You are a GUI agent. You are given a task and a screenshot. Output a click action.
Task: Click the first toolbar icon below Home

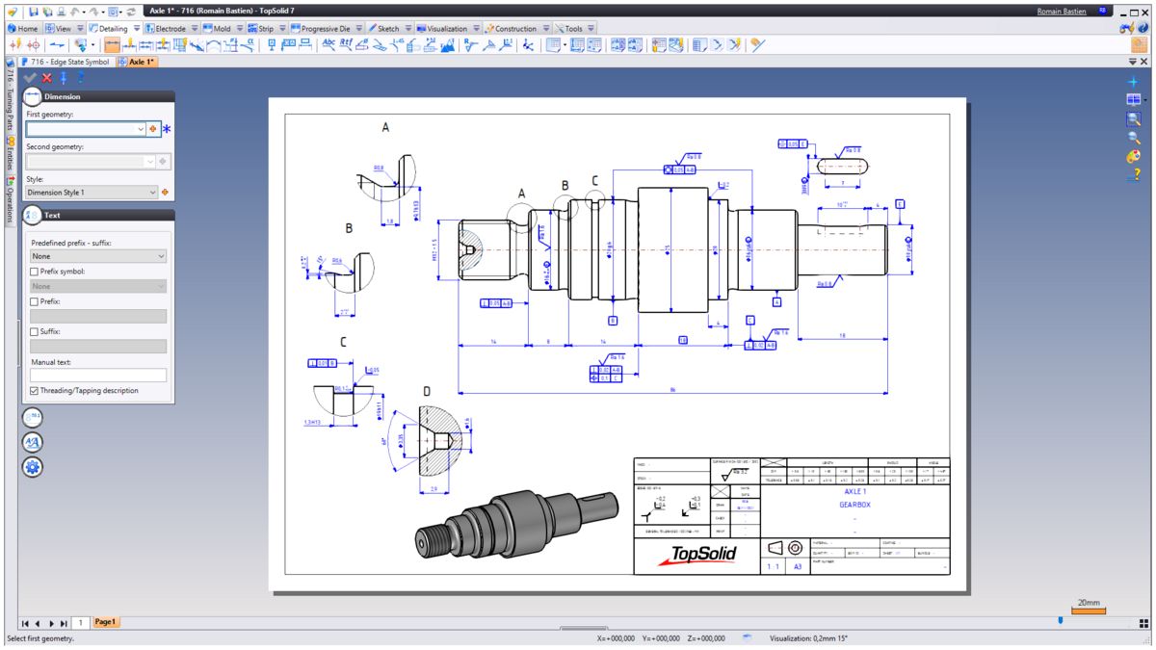(x=15, y=44)
